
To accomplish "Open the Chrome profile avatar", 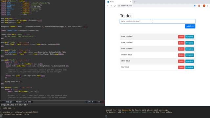I will click(x=204, y=6).
